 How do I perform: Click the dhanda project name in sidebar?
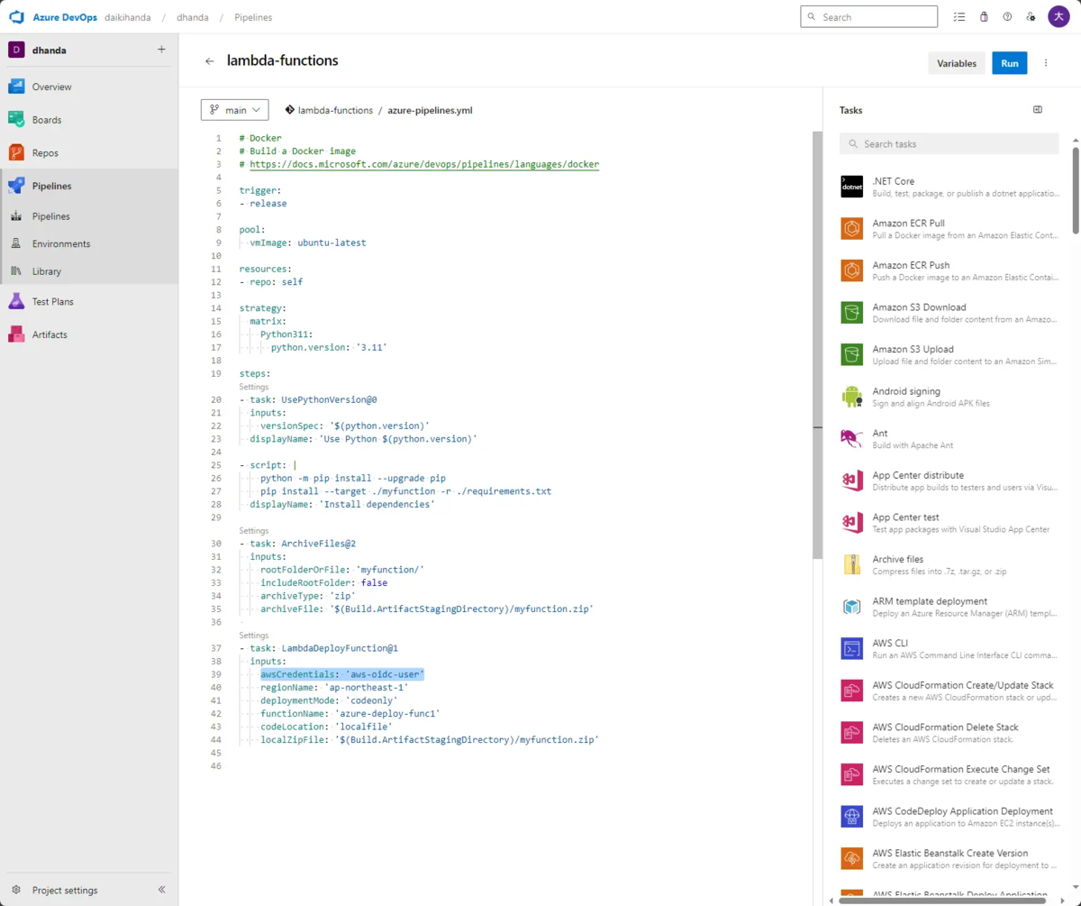(50, 50)
